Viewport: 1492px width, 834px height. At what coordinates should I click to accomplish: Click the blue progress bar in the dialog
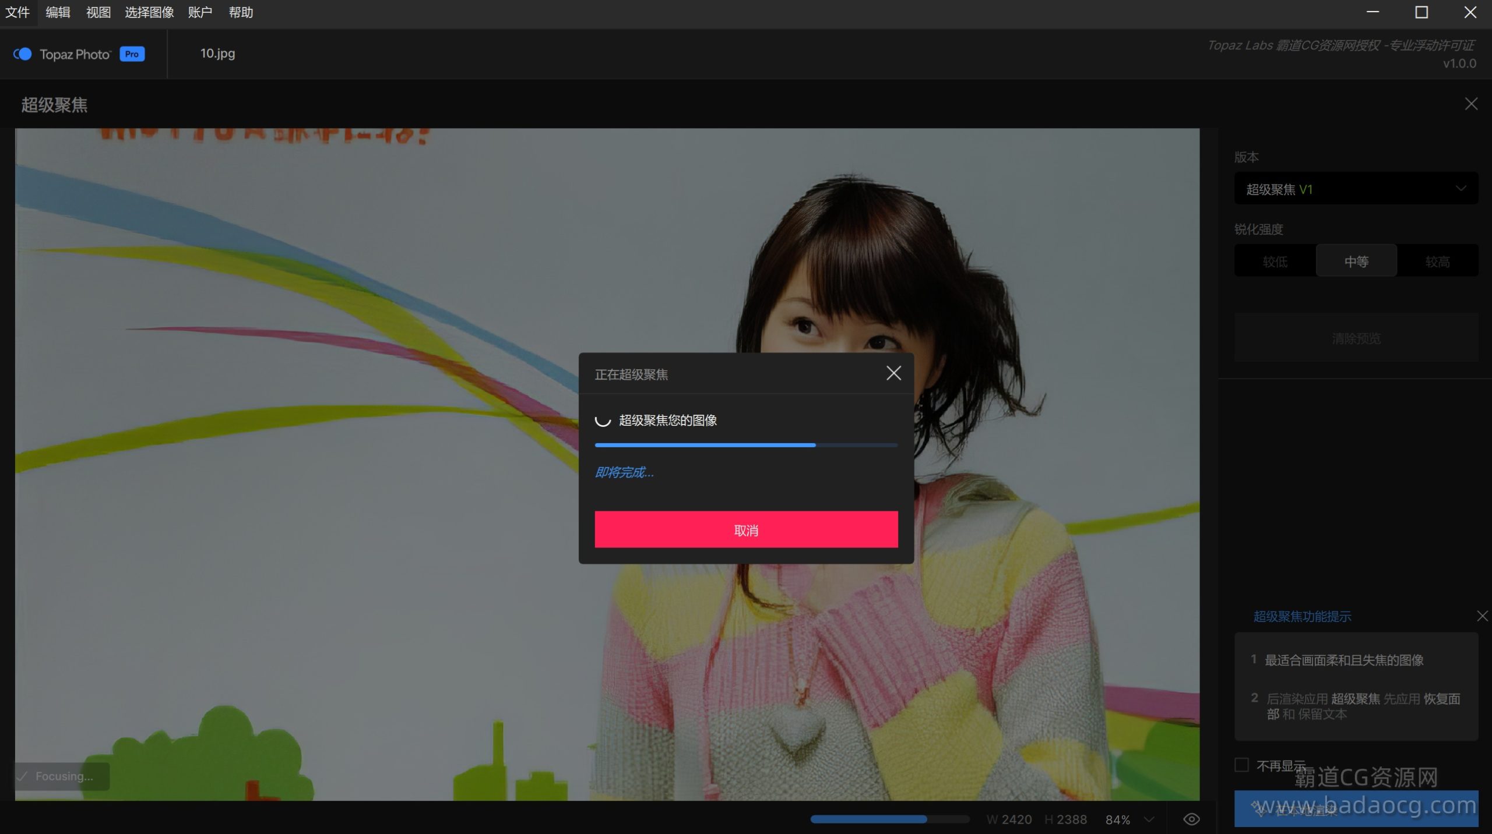[x=745, y=445]
